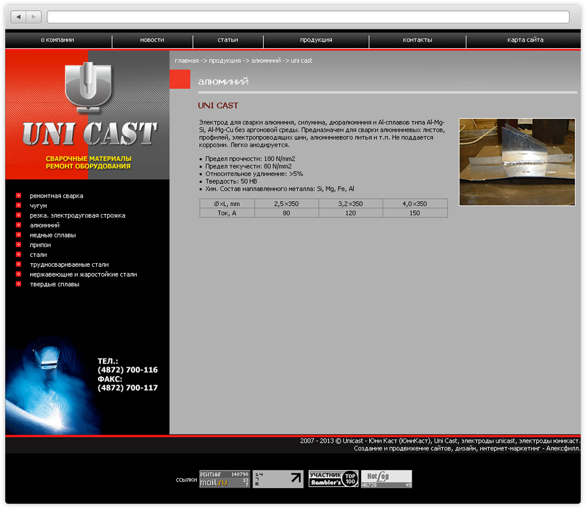Follow the 'Алексфилл' footer credit link
This screenshot has width=586, height=509.
563,449
